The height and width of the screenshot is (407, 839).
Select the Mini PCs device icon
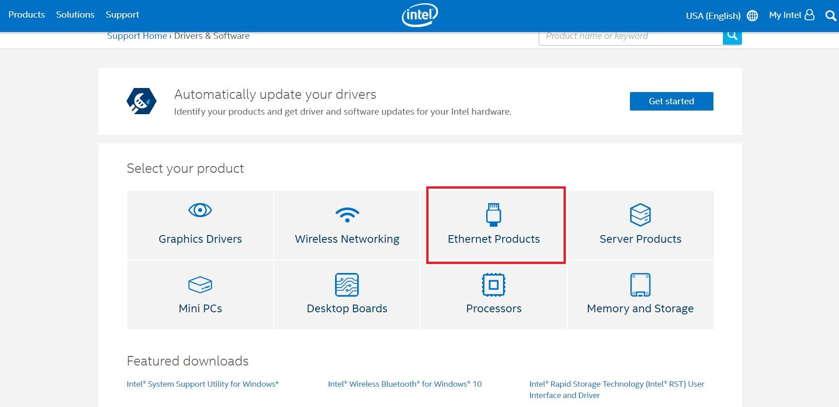tap(200, 285)
